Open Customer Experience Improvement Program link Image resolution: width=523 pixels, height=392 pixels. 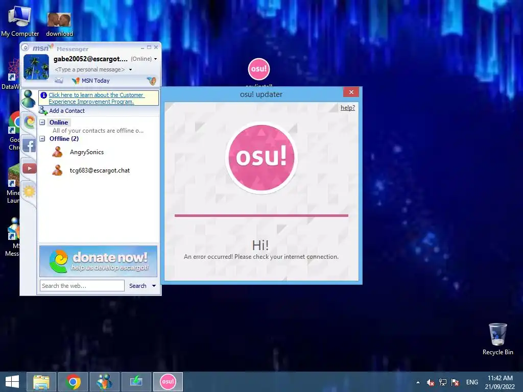pyautogui.click(x=96, y=99)
